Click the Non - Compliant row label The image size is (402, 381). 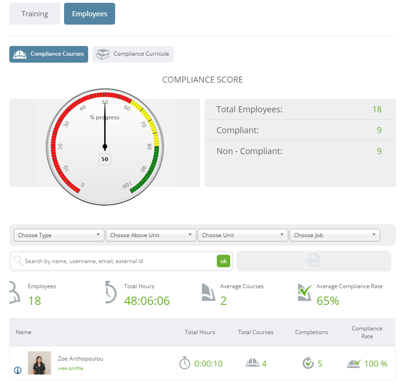pyautogui.click(x=249, y=151)
